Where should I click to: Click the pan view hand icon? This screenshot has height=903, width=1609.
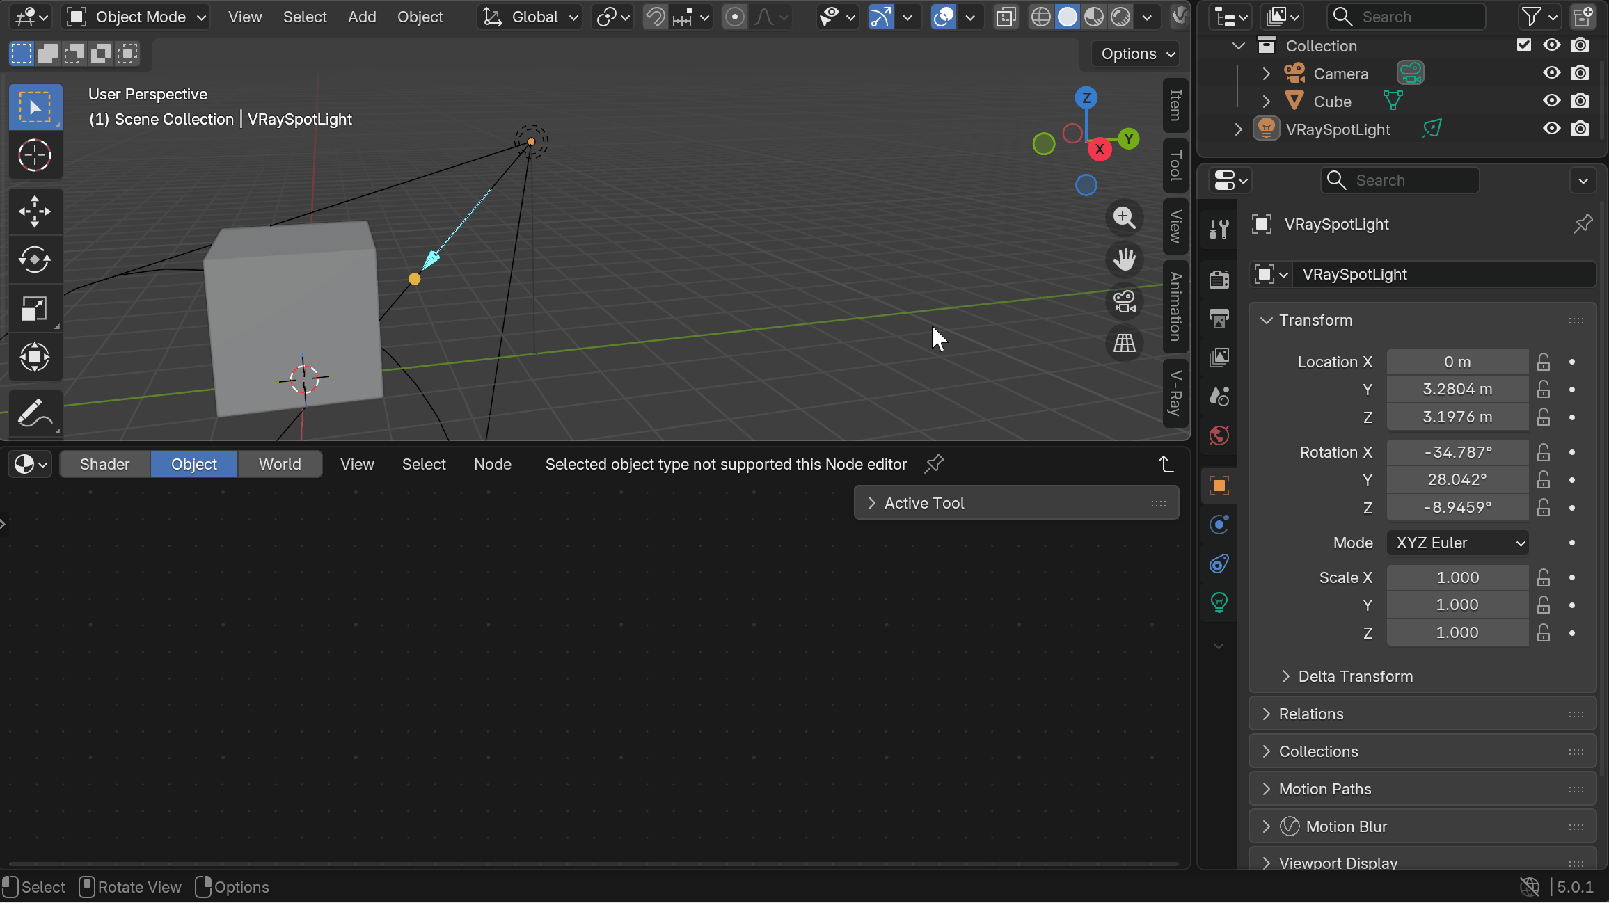click(1124, 259)
